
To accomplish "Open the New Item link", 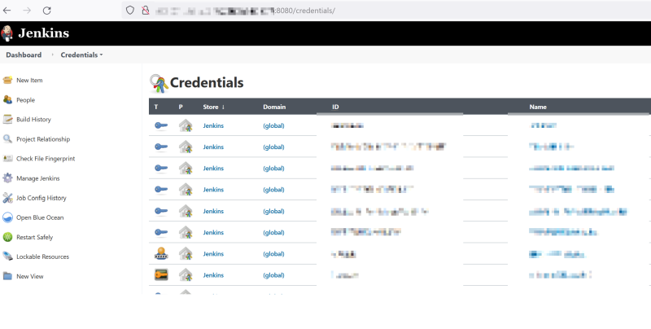I will pyautogui.click(x=29, y=80).
